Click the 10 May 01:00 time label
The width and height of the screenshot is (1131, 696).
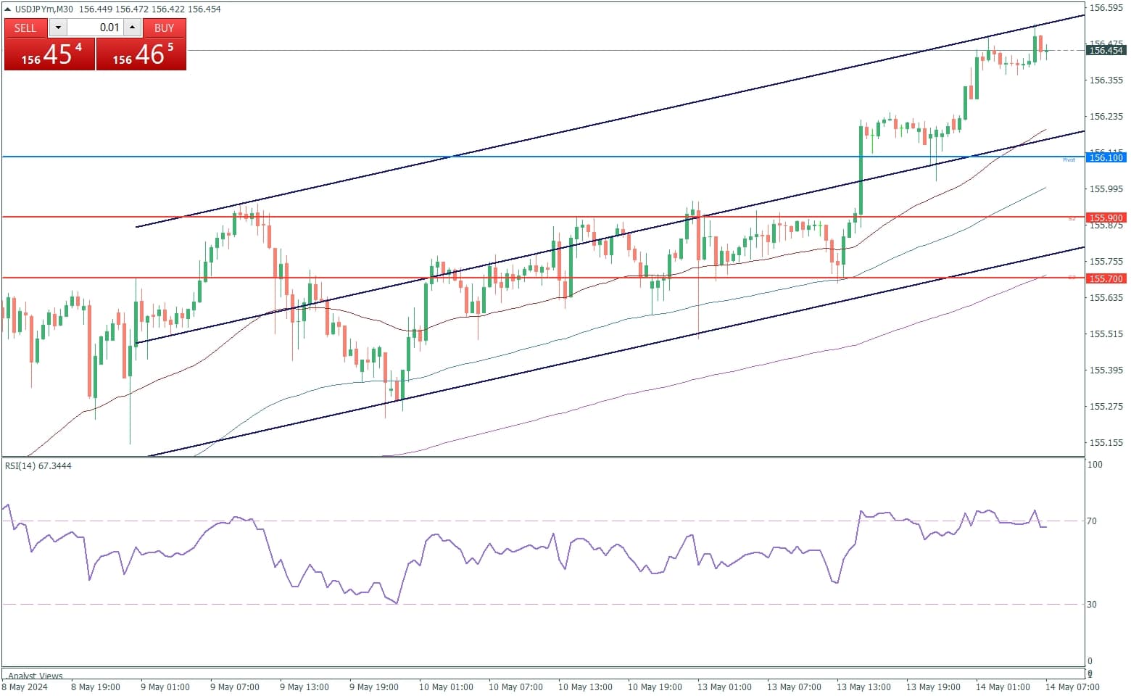click(446, 687)
